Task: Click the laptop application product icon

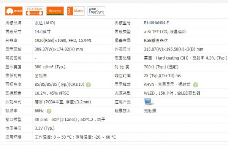Action: pos(149,102)
